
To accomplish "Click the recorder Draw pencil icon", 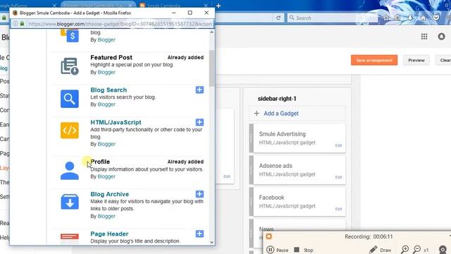I will pos(373,249).
